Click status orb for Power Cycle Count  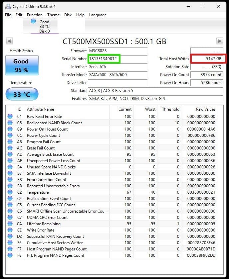(10, 135)
